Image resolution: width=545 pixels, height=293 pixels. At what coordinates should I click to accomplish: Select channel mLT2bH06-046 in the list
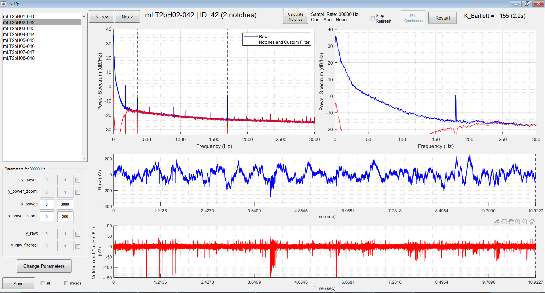coord(42,46)
